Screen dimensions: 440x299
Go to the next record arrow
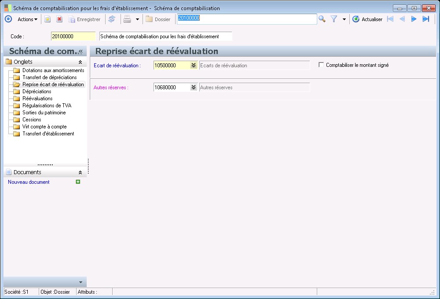coord(414,19)
